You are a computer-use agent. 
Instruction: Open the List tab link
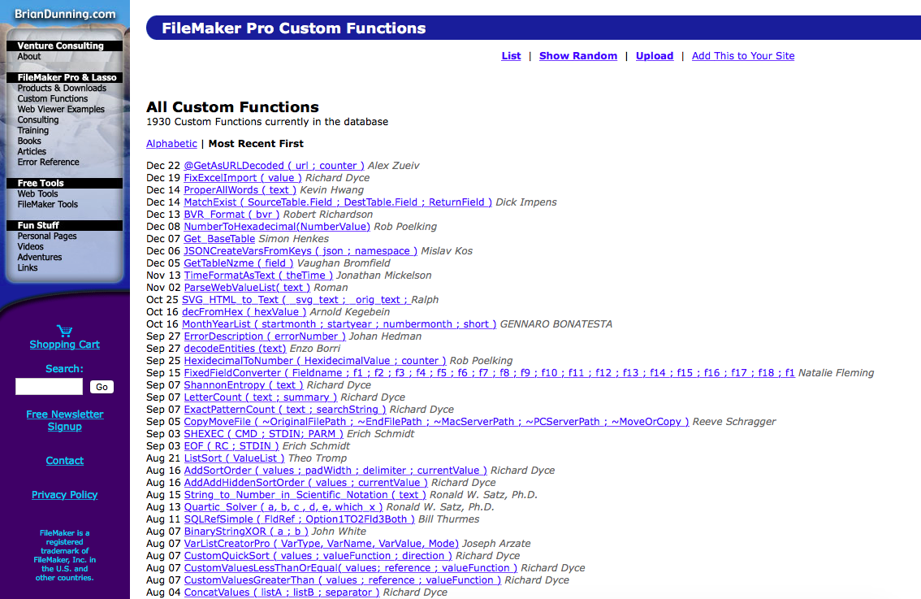click(511, 56)
